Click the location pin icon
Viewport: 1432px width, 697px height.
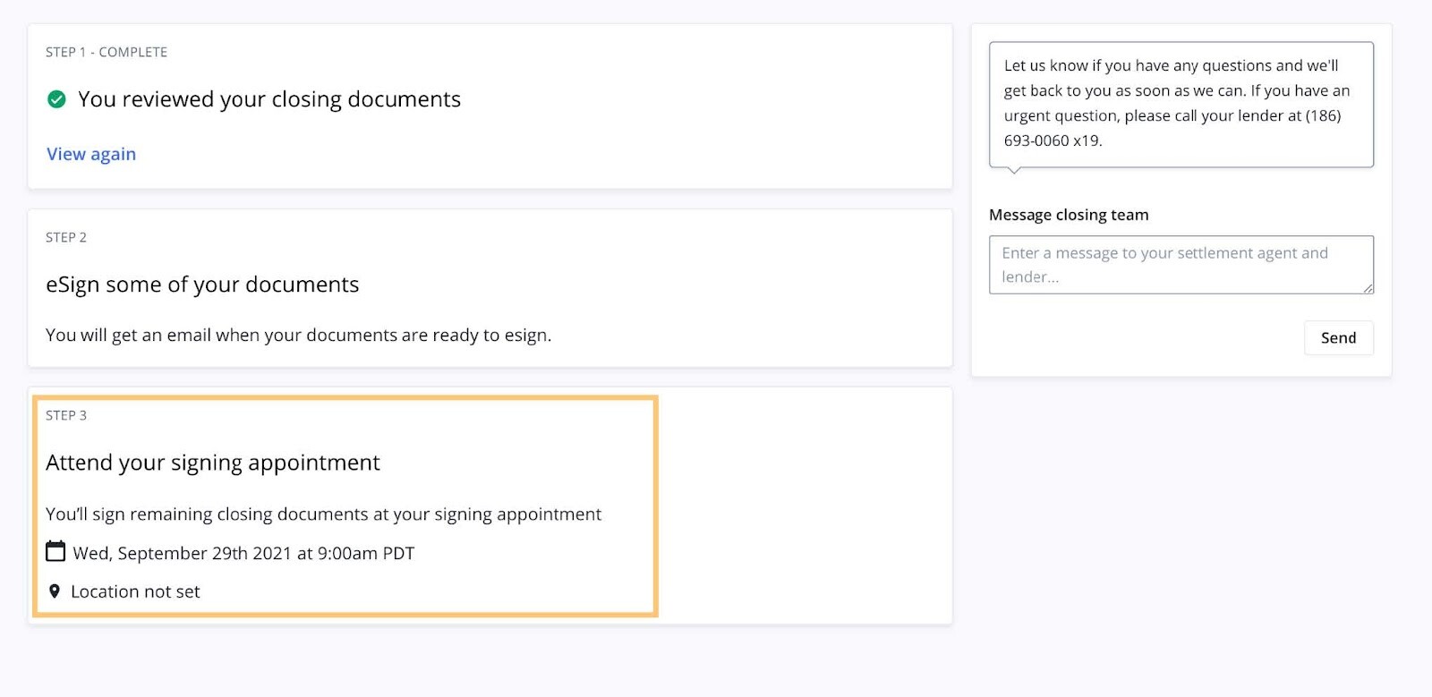point(55,591)
